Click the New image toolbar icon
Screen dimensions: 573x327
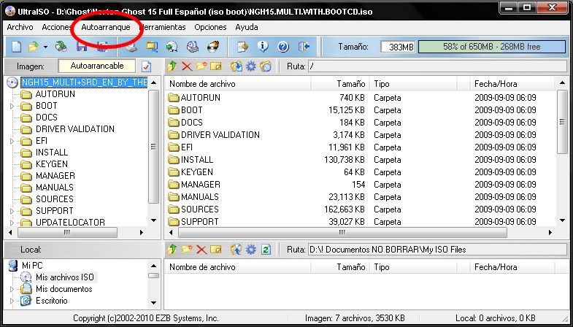point(17,47)
